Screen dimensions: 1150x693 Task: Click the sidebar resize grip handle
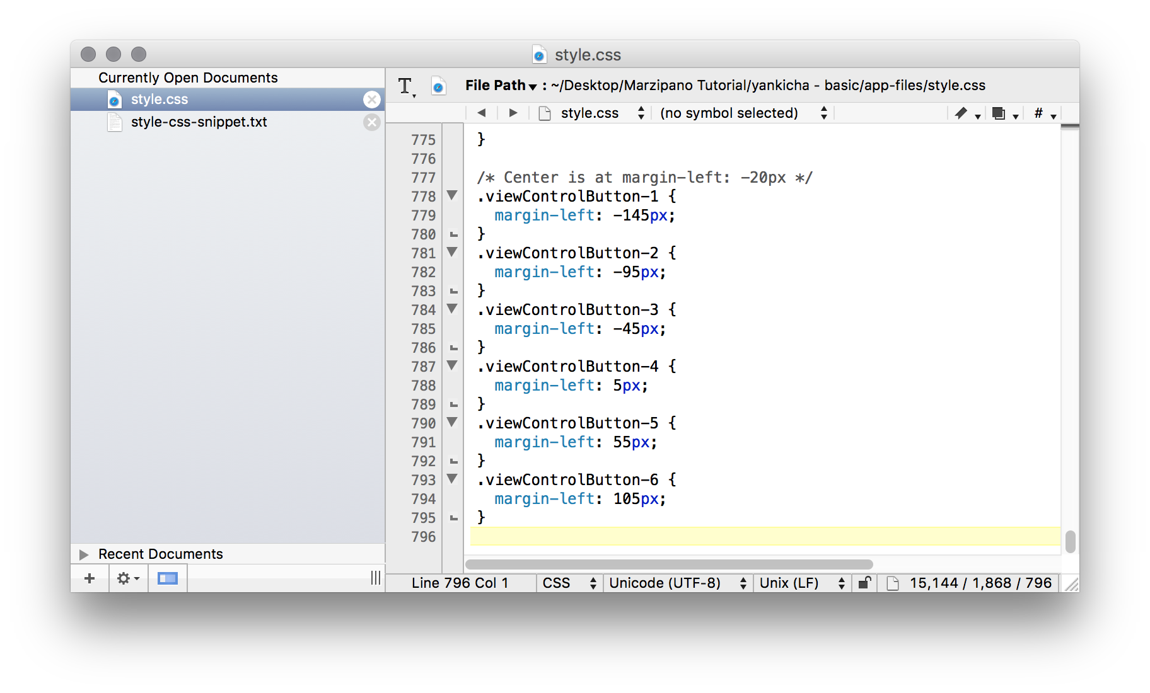376,578
